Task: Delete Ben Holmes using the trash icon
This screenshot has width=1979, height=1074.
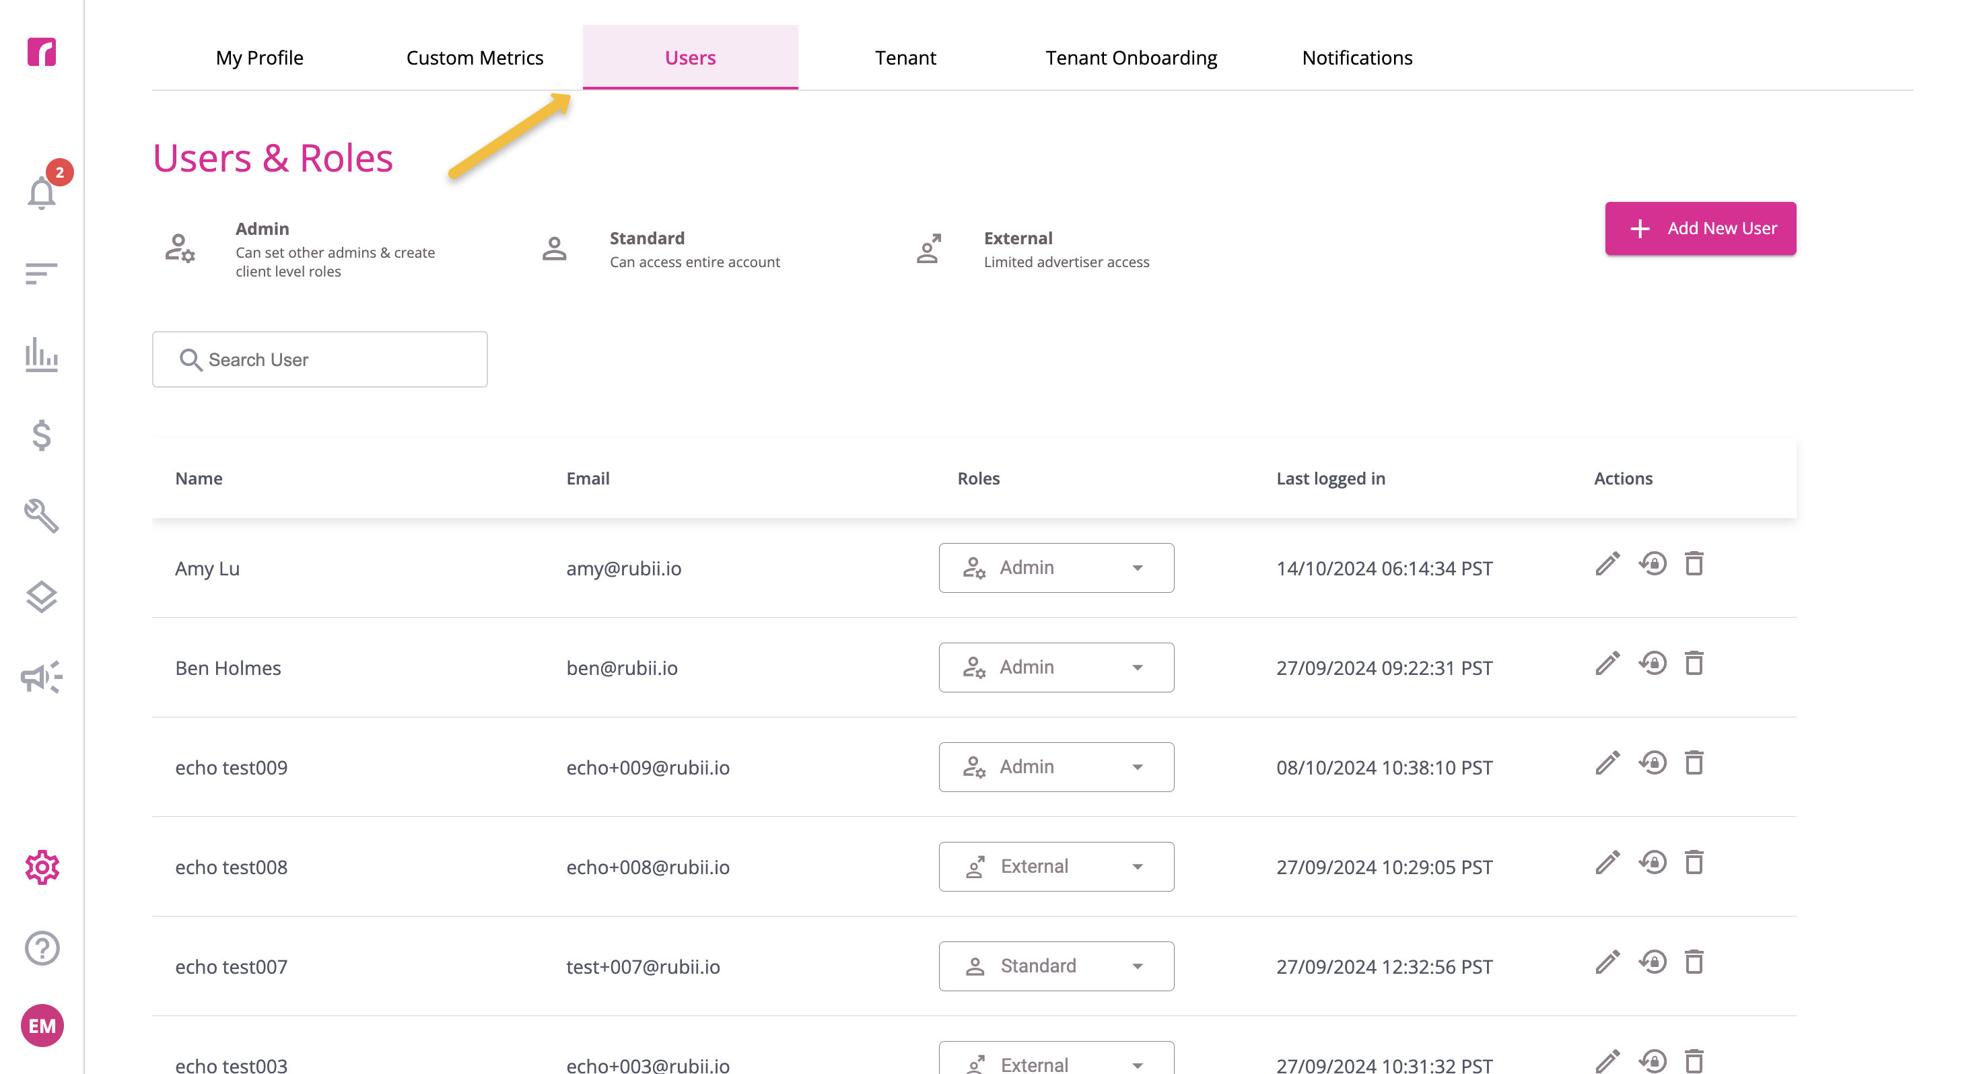Action: pos(1694,663)
